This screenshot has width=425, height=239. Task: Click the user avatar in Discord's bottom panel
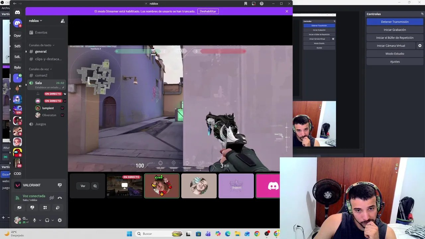tap(17, 220)
